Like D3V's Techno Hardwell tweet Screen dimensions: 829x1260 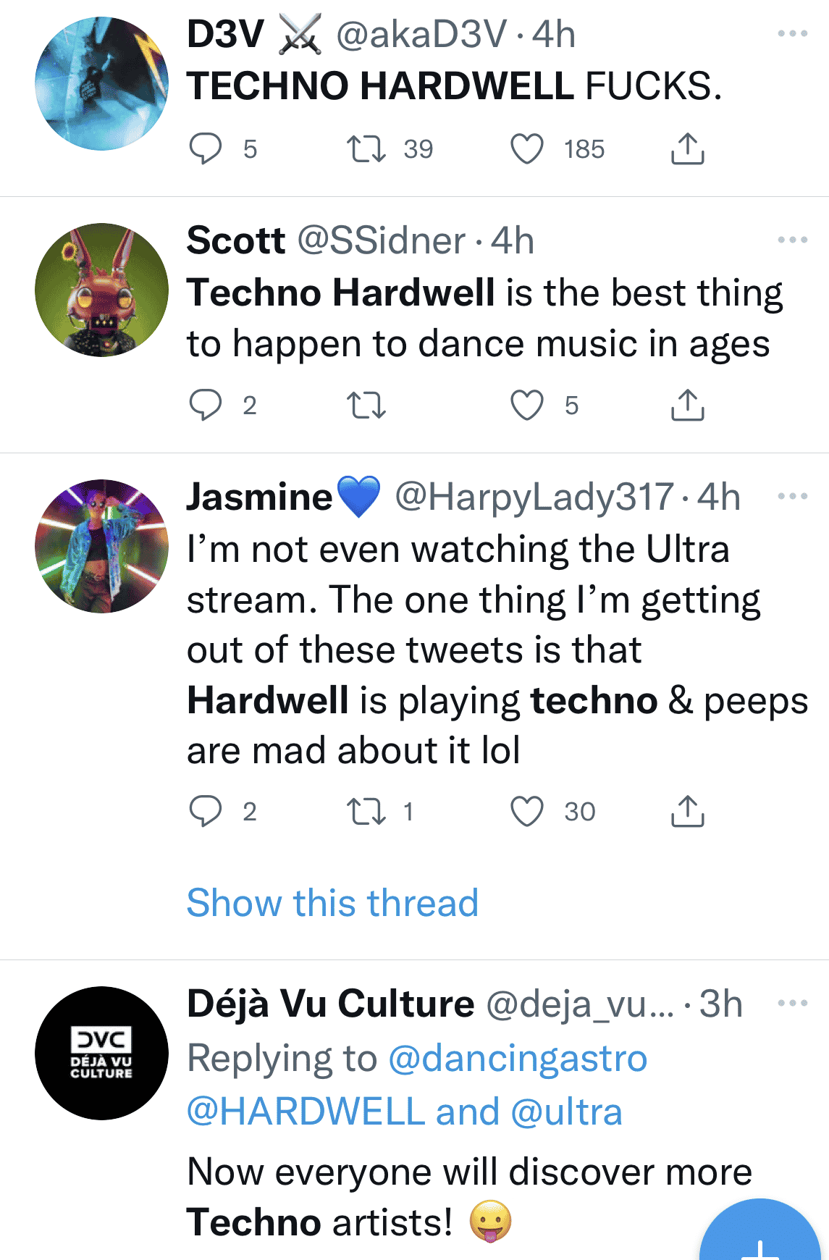527,149
